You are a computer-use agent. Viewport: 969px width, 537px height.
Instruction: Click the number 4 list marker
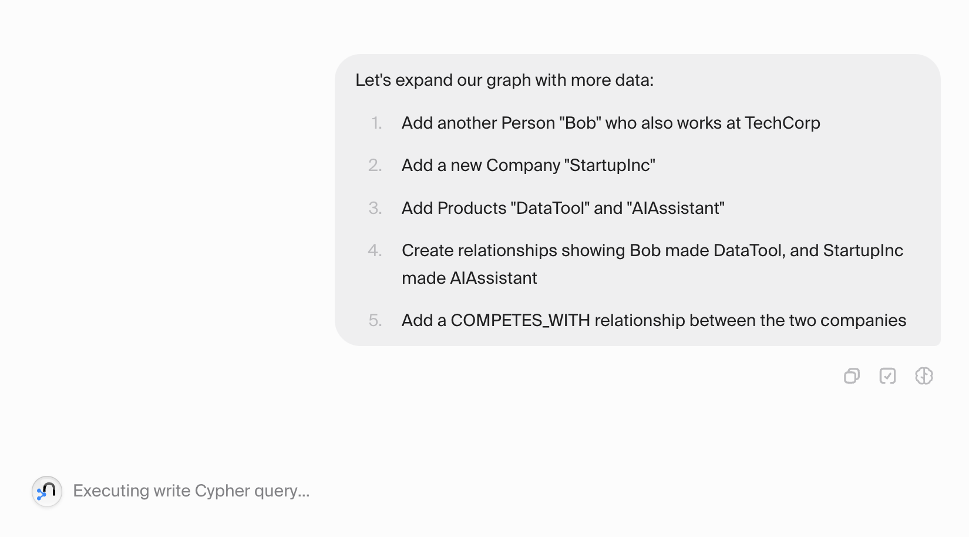(375, 250)
